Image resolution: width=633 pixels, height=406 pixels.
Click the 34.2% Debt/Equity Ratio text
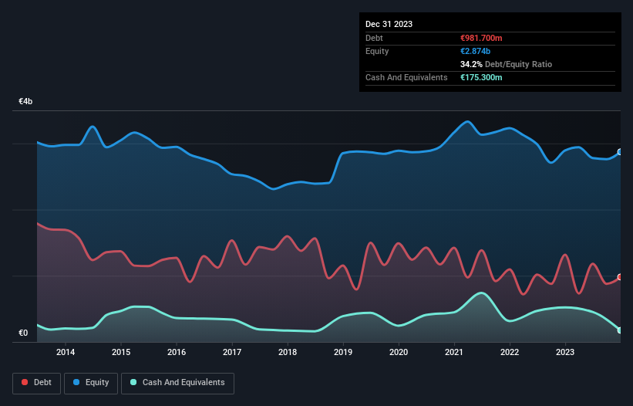[506, 64]
